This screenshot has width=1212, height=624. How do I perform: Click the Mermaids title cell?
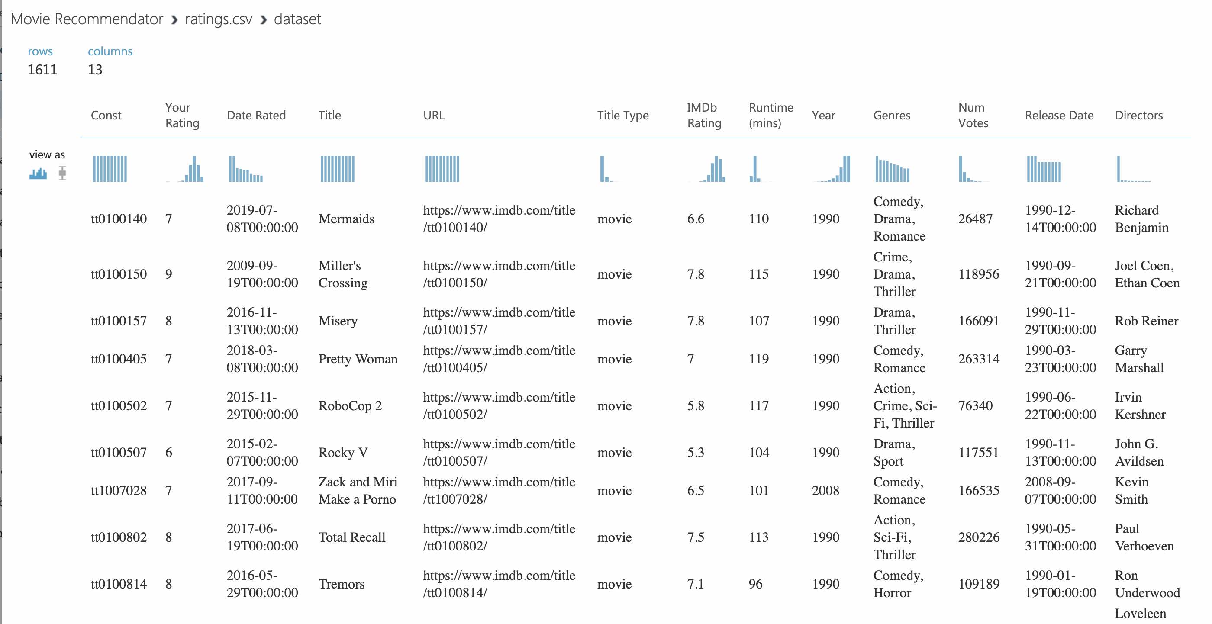(346, 219)
